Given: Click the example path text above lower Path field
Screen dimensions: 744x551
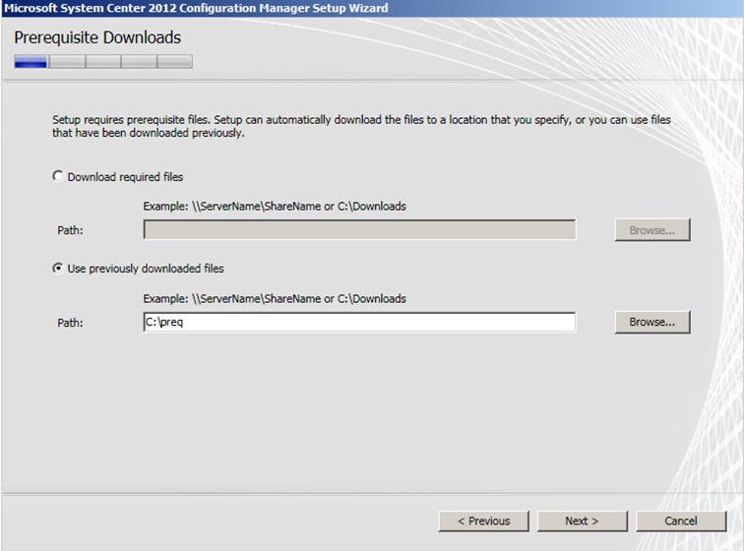Looking at the screenshot, I should [x=275, y=298].
